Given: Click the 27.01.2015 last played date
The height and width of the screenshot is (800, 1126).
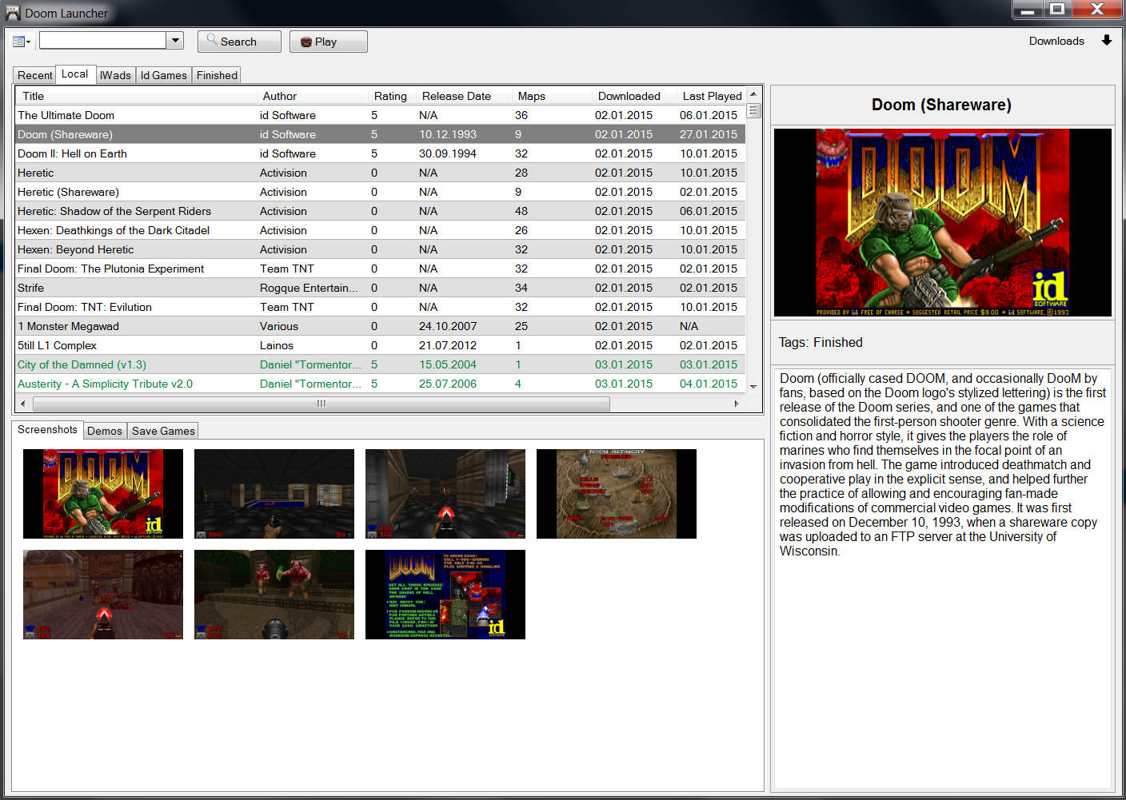Looking at the screenshot, I should pyautogui.click(x=709, y=134).
